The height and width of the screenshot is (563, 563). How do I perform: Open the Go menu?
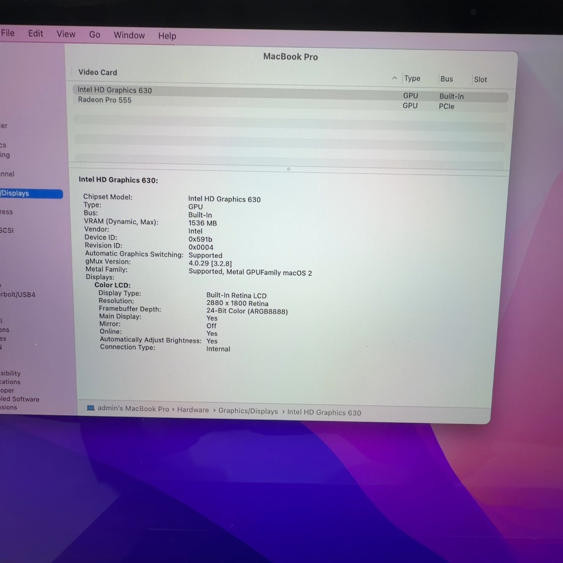(95, 35)
